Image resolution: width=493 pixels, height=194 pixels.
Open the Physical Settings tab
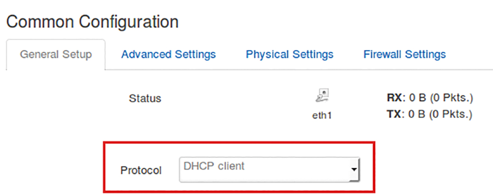[289, 54]
